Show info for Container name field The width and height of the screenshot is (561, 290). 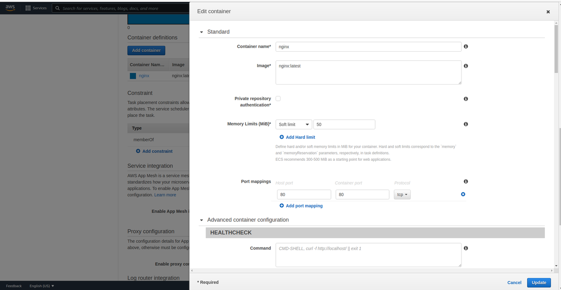click(x=466, y=46)
